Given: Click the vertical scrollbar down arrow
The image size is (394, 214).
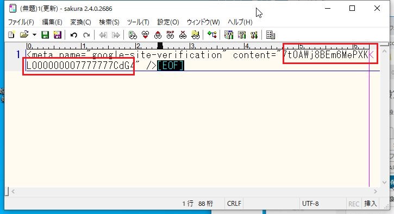Looking at the screenshot, I should [384, 182].
